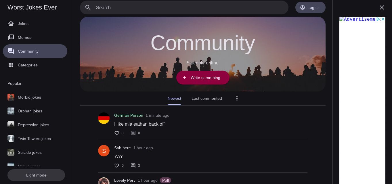This screenshot has height=184, width=392.
Task: Open German Person's flag avatar
Action: [x=104, y=118]
